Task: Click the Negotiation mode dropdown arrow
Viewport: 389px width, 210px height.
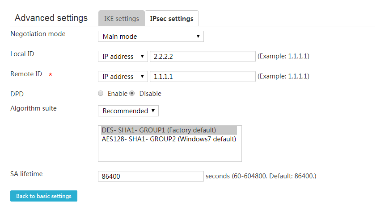Action: (x=198, y=37)
